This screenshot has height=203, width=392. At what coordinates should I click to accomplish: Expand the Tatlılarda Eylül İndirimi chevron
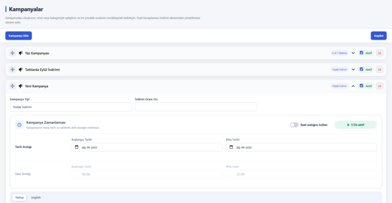point(353,69)
